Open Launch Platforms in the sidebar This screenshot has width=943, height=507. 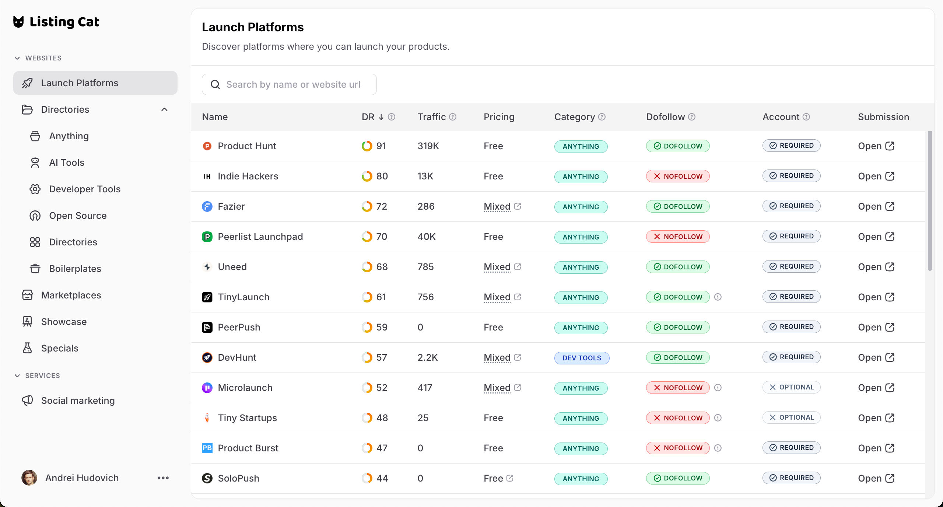pos(95,83)
